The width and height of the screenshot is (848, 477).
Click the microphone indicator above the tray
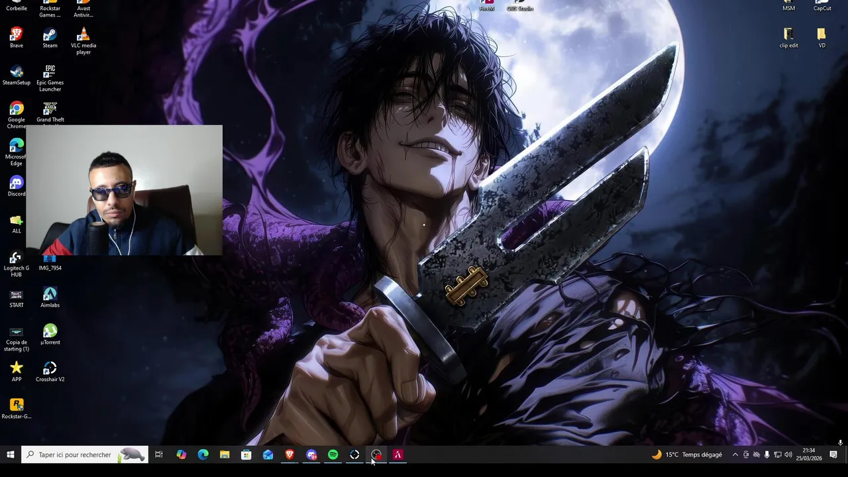click(x=840, y=442)
